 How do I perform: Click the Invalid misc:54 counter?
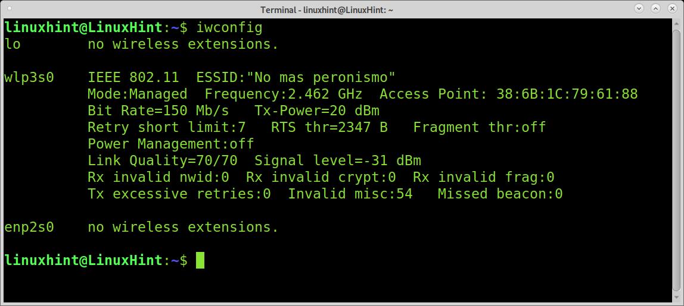(350, 194)
